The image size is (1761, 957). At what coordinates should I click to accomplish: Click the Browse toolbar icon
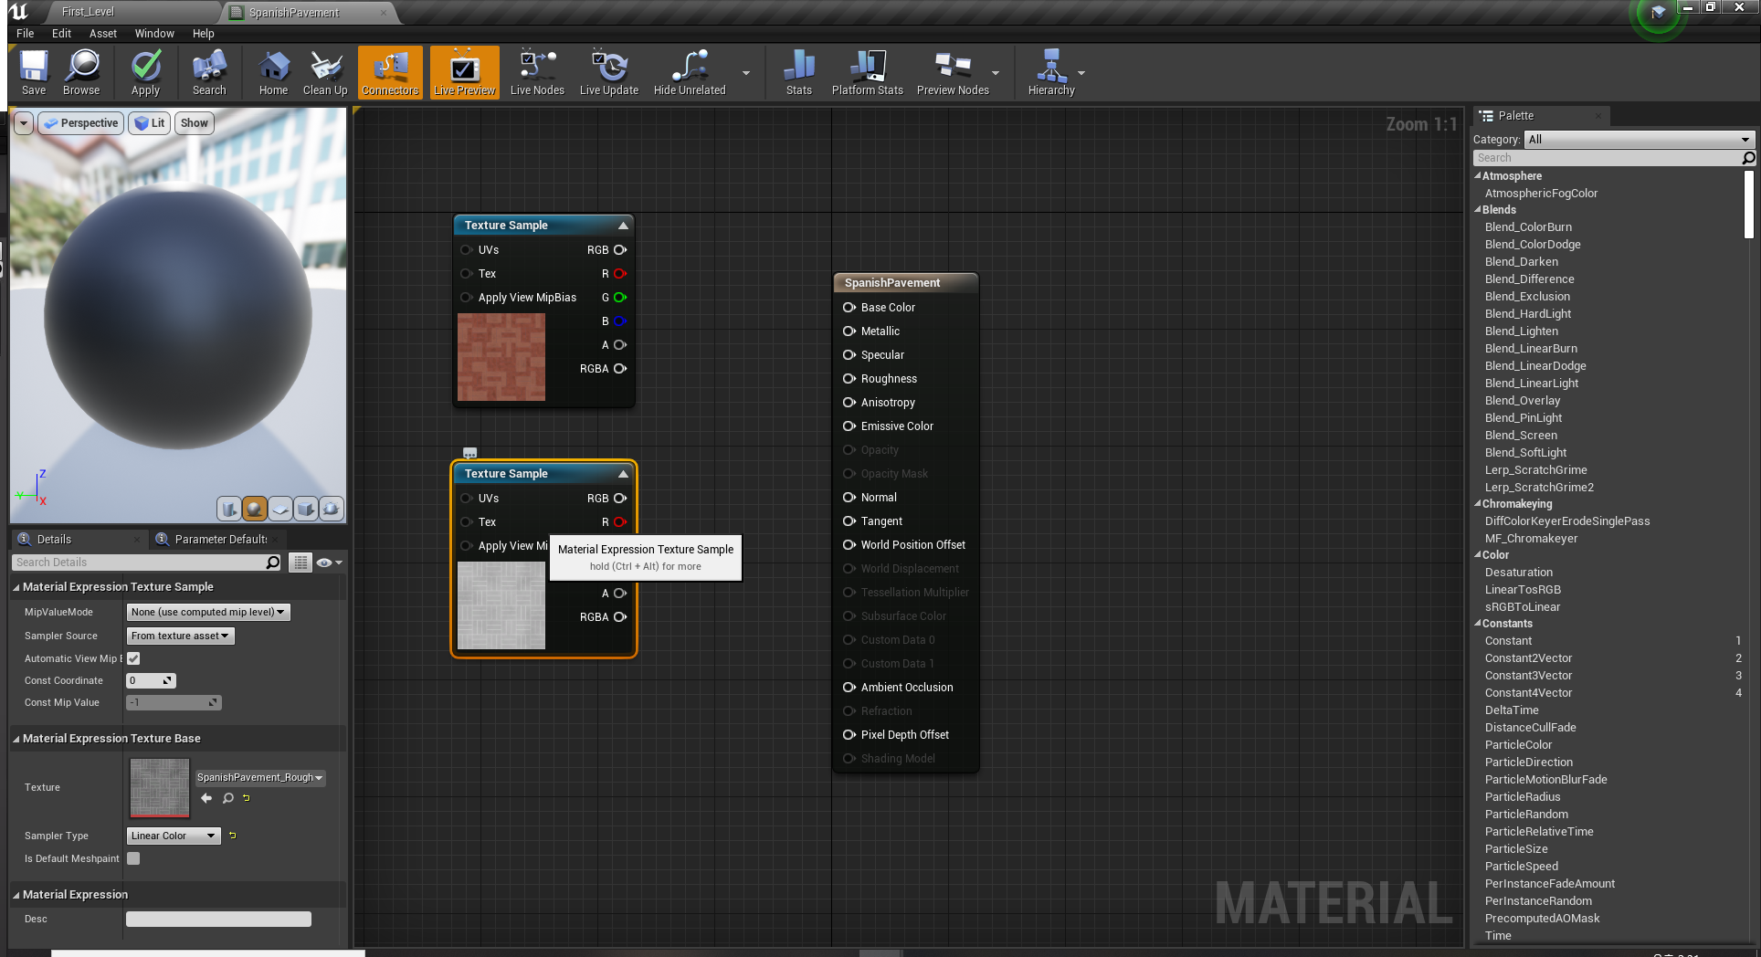click(x=81, y=72)
